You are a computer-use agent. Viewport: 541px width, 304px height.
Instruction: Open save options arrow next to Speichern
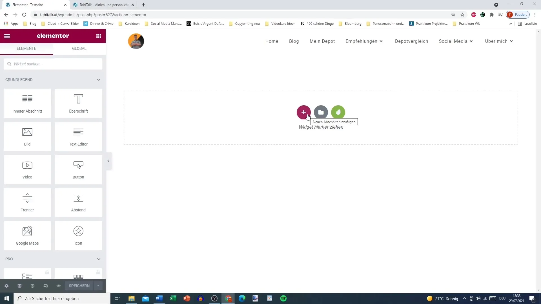(x=98, y=286)
